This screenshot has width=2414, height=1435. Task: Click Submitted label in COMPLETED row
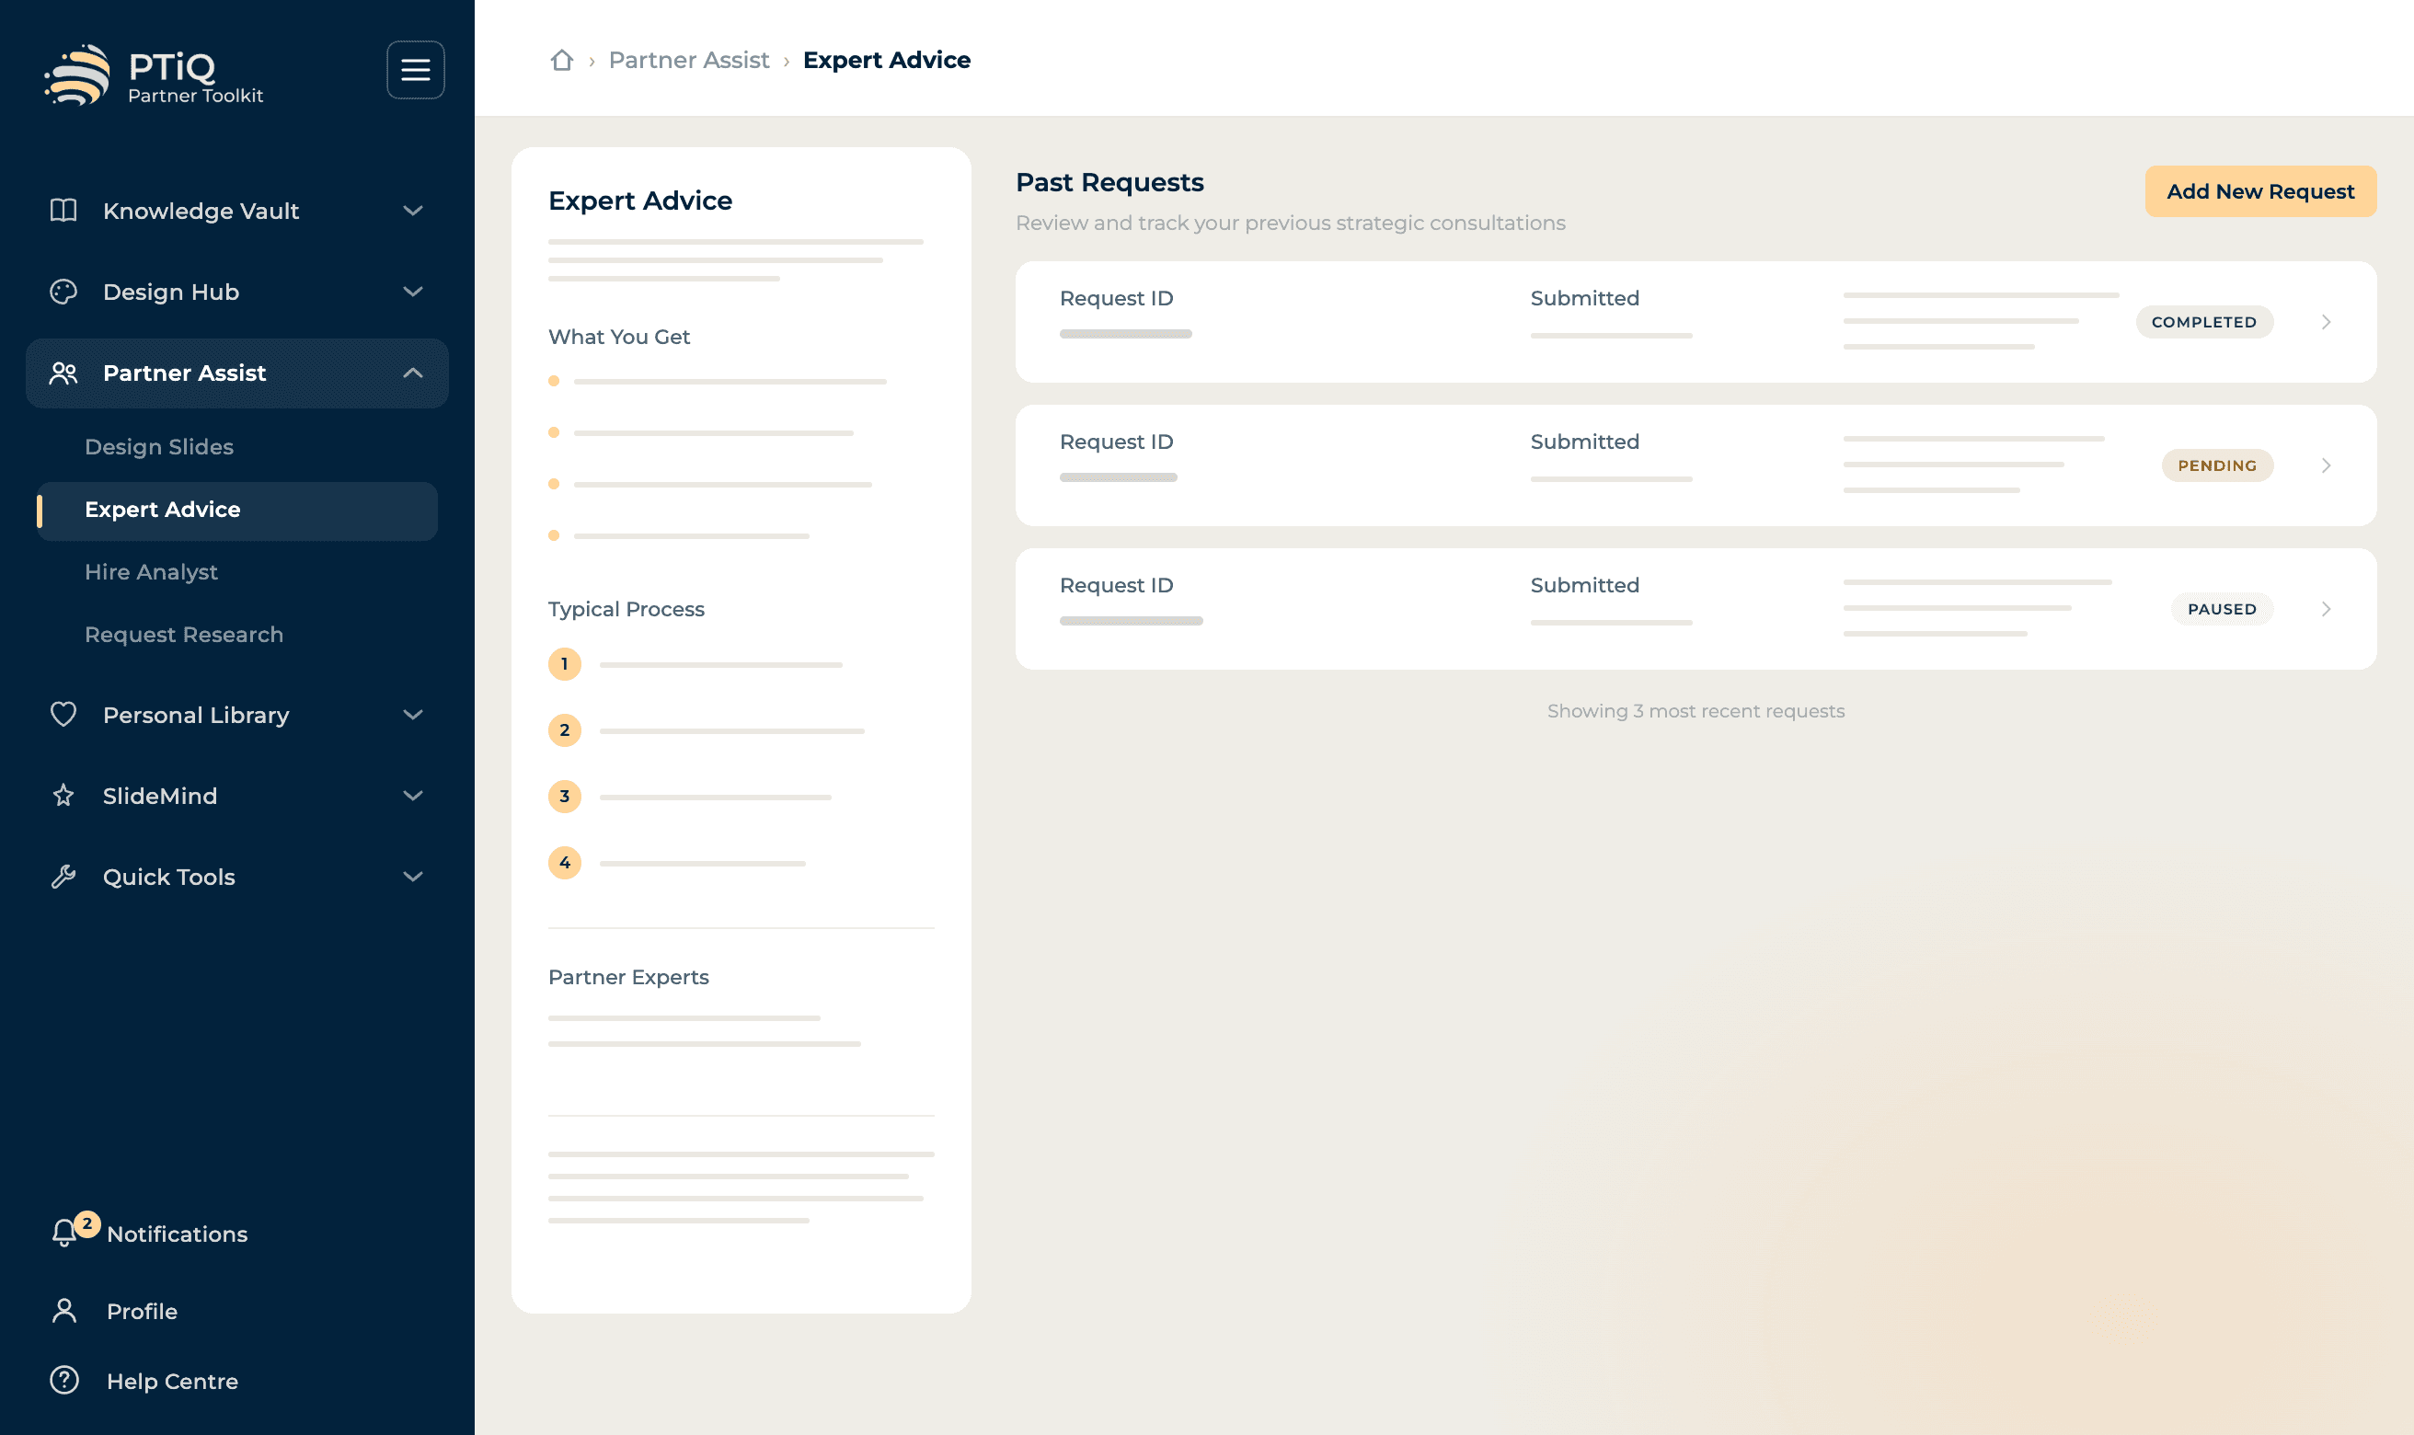pyautogui.click(x=1584, y=298)
